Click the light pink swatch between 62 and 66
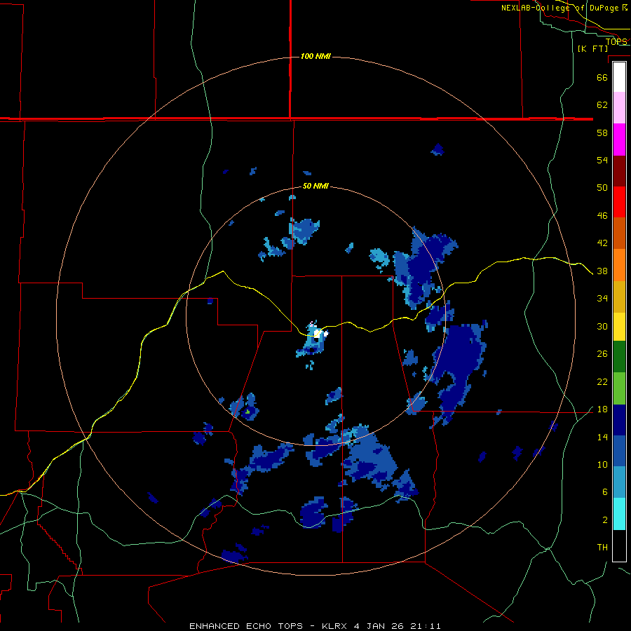Screen dimensions: 631x631 [x=619, y=108]
